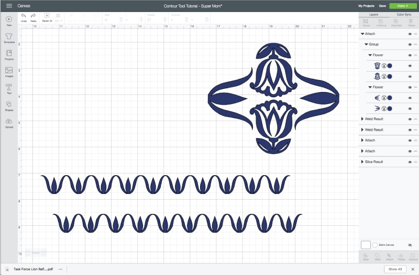The height and width of the screenshot is (275, 419).
Task: Hide the Slice Result layer
Action: 410,162
